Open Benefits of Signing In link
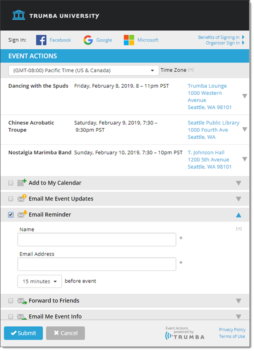The image size is (254, 351). point(219,37)
